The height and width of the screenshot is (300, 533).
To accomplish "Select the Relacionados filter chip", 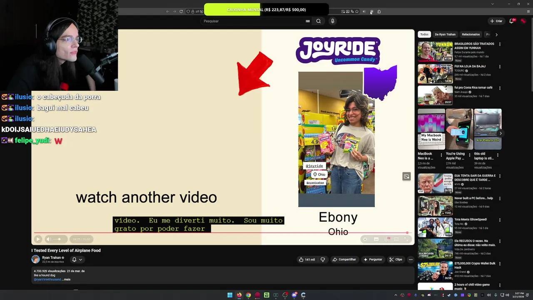I will click(x=471, y=35).
